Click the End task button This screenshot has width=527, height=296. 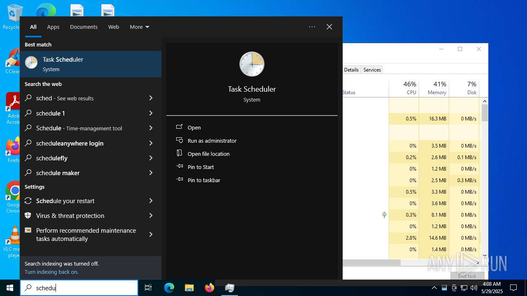point(467,276)
